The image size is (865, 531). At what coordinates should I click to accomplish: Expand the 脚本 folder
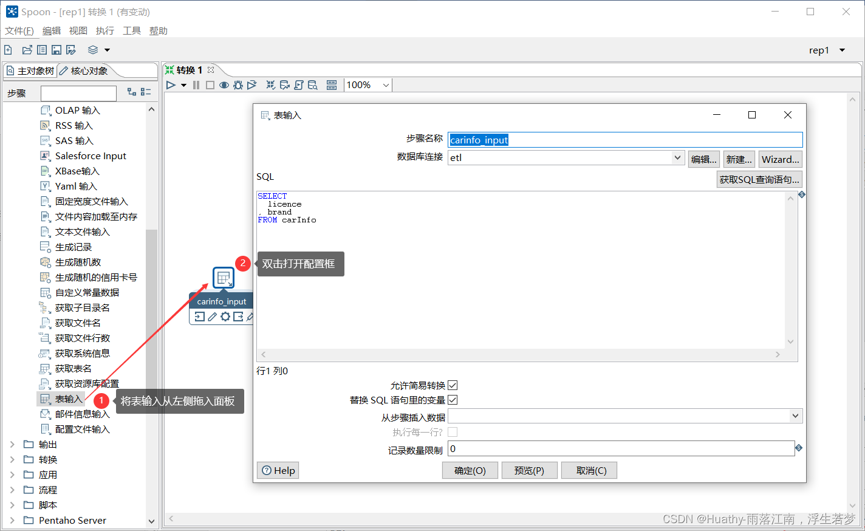point(12,505)
